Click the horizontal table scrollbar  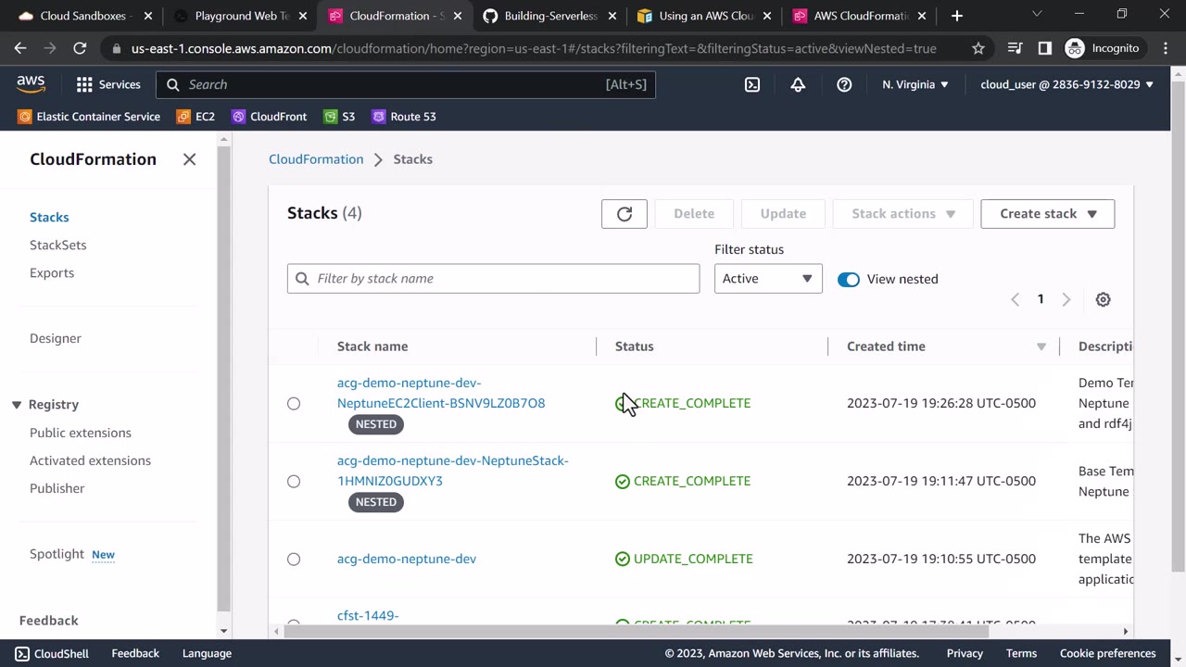[636, 632]
